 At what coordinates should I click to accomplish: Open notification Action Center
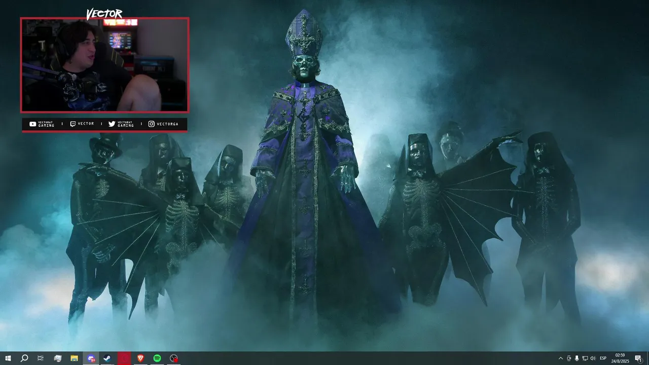coord(638,358)
